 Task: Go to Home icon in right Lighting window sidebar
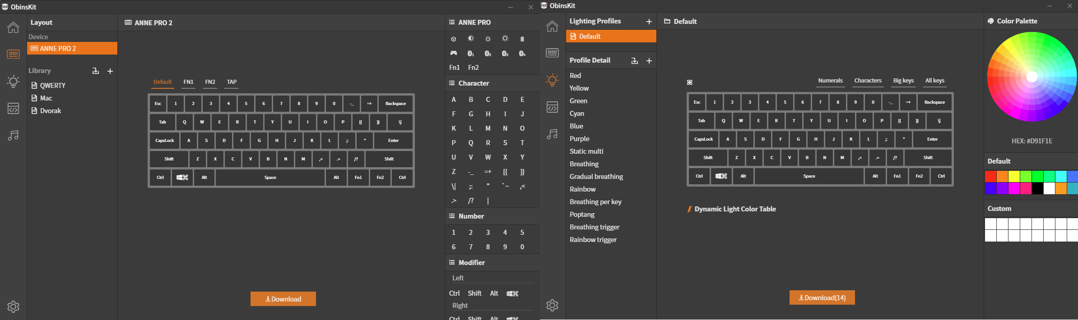pos(552,26)
